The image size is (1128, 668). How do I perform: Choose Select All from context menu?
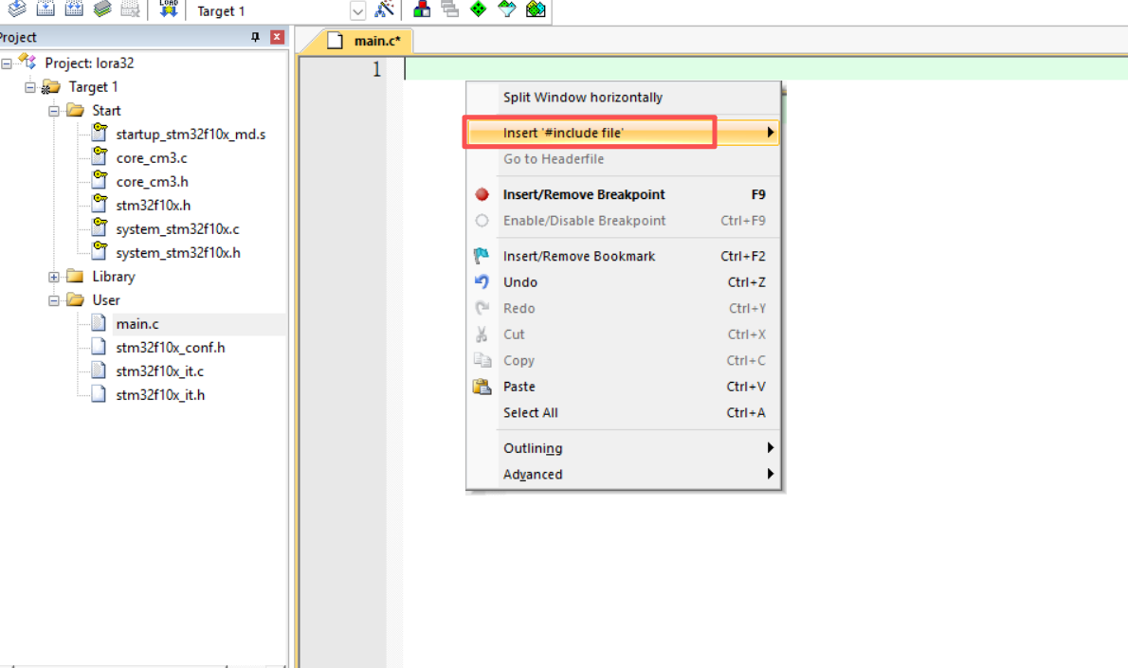point(623,413)
